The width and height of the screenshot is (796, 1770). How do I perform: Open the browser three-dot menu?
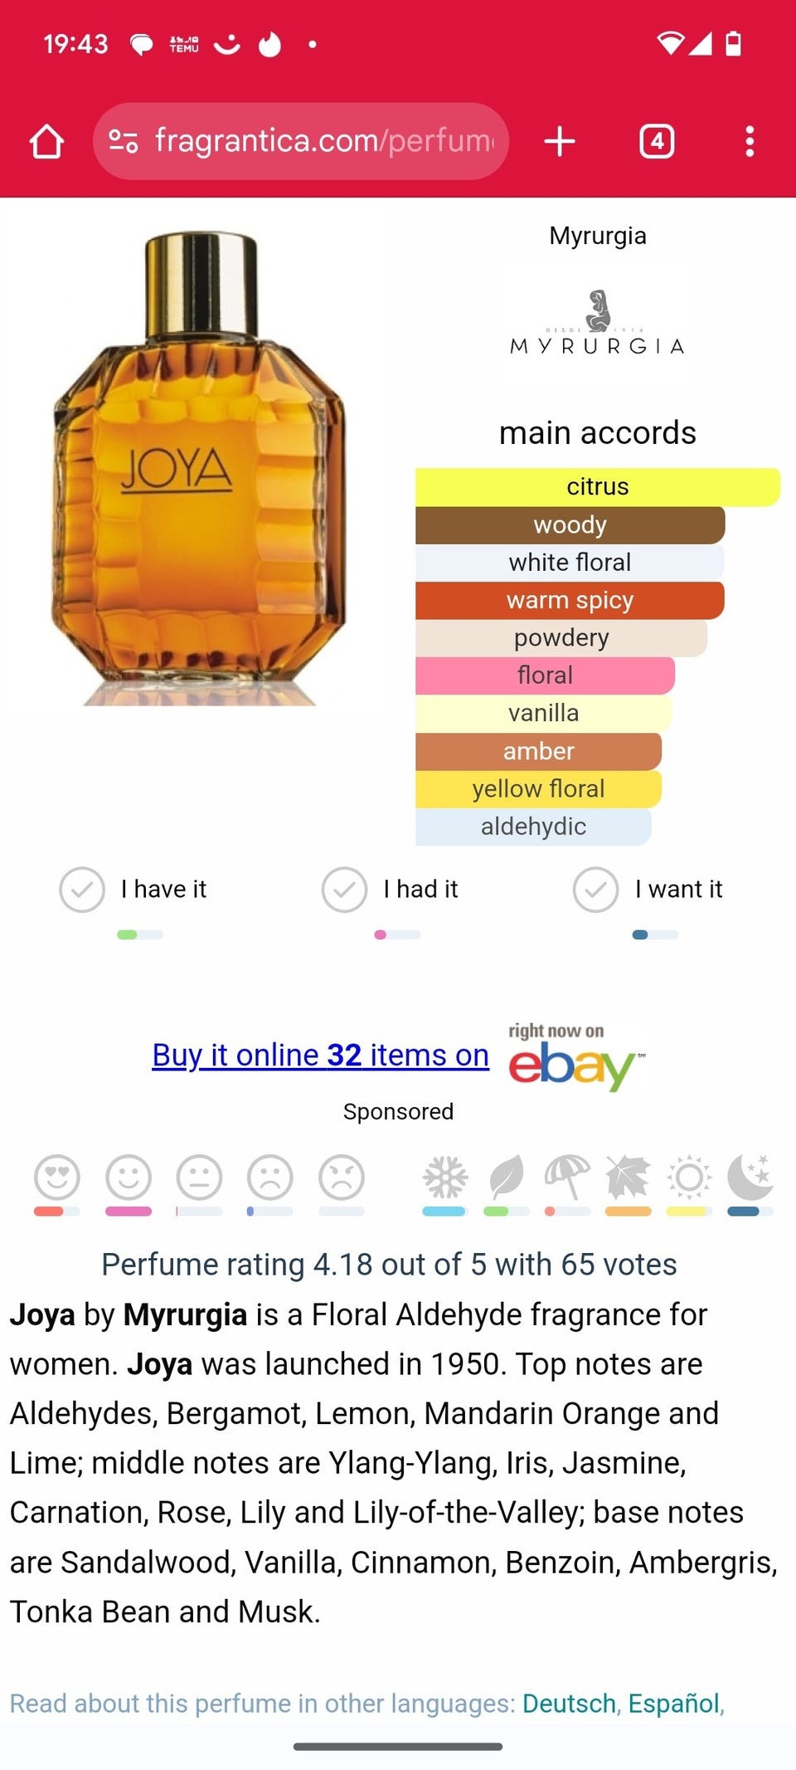pos(750,141)
